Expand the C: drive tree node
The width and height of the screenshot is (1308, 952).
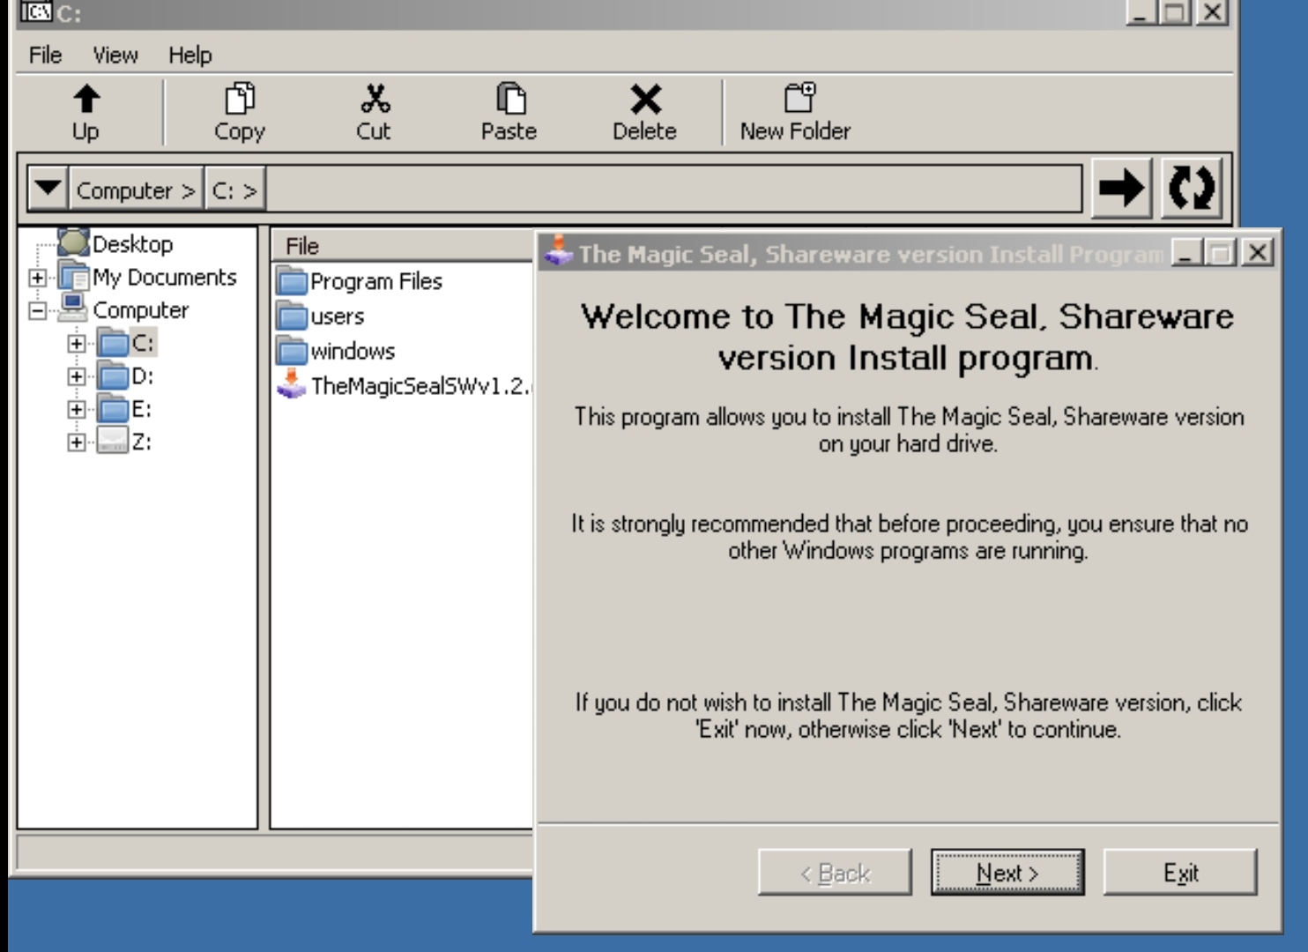[x=77, y=344]
